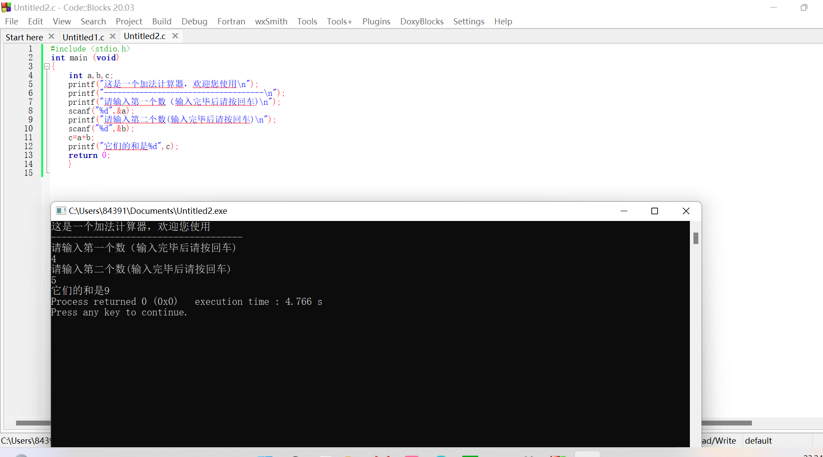Viewport: 823px width, 457px height.
Task: Minimize the Code::Blocks main window
Action: click(x=773, y=8)
